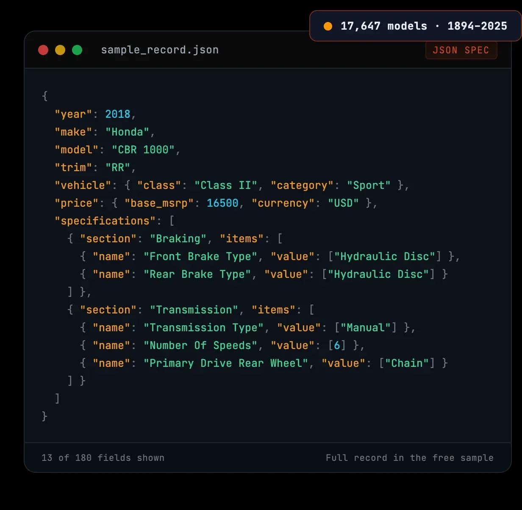Click the "17,647 models" text in the badge
The image size is (522, 510).
(x=384, y=26)
